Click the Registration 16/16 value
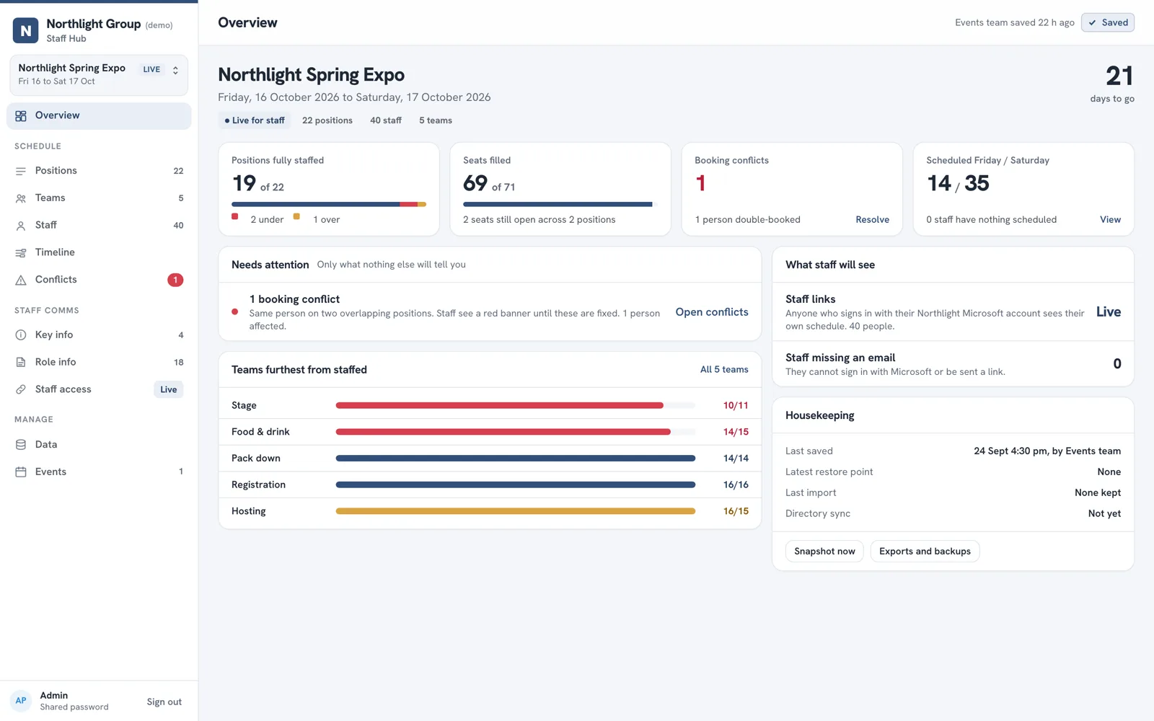The width and height of the screenshot is (1154, 721). tap(736, 485)
